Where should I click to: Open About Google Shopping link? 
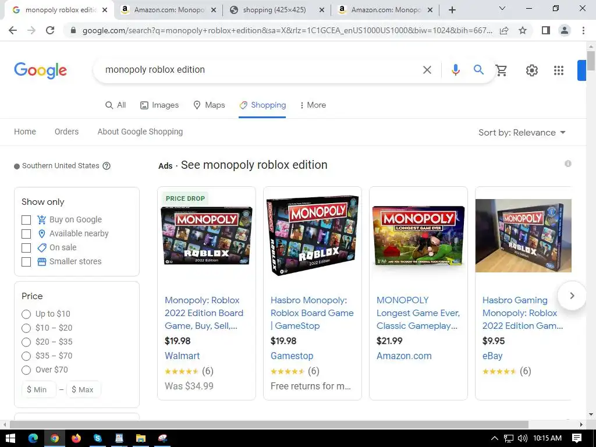pos(140,132)
